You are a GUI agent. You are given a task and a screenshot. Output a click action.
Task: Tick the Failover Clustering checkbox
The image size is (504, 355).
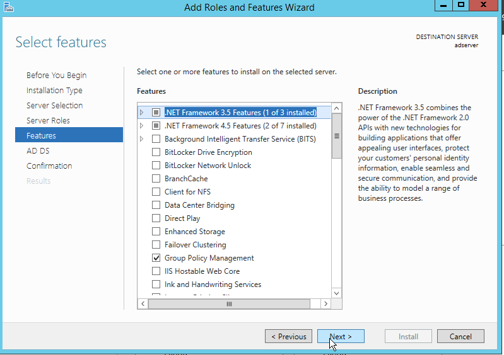click(156, 245)
